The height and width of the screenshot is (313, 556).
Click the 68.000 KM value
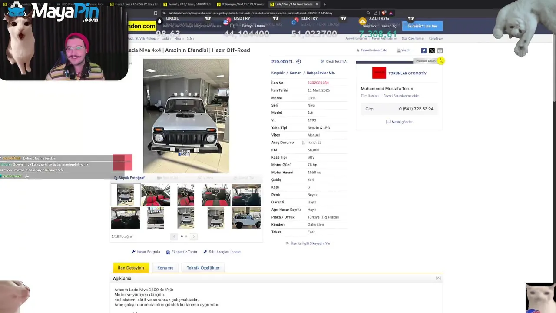[x=313, y=150]
